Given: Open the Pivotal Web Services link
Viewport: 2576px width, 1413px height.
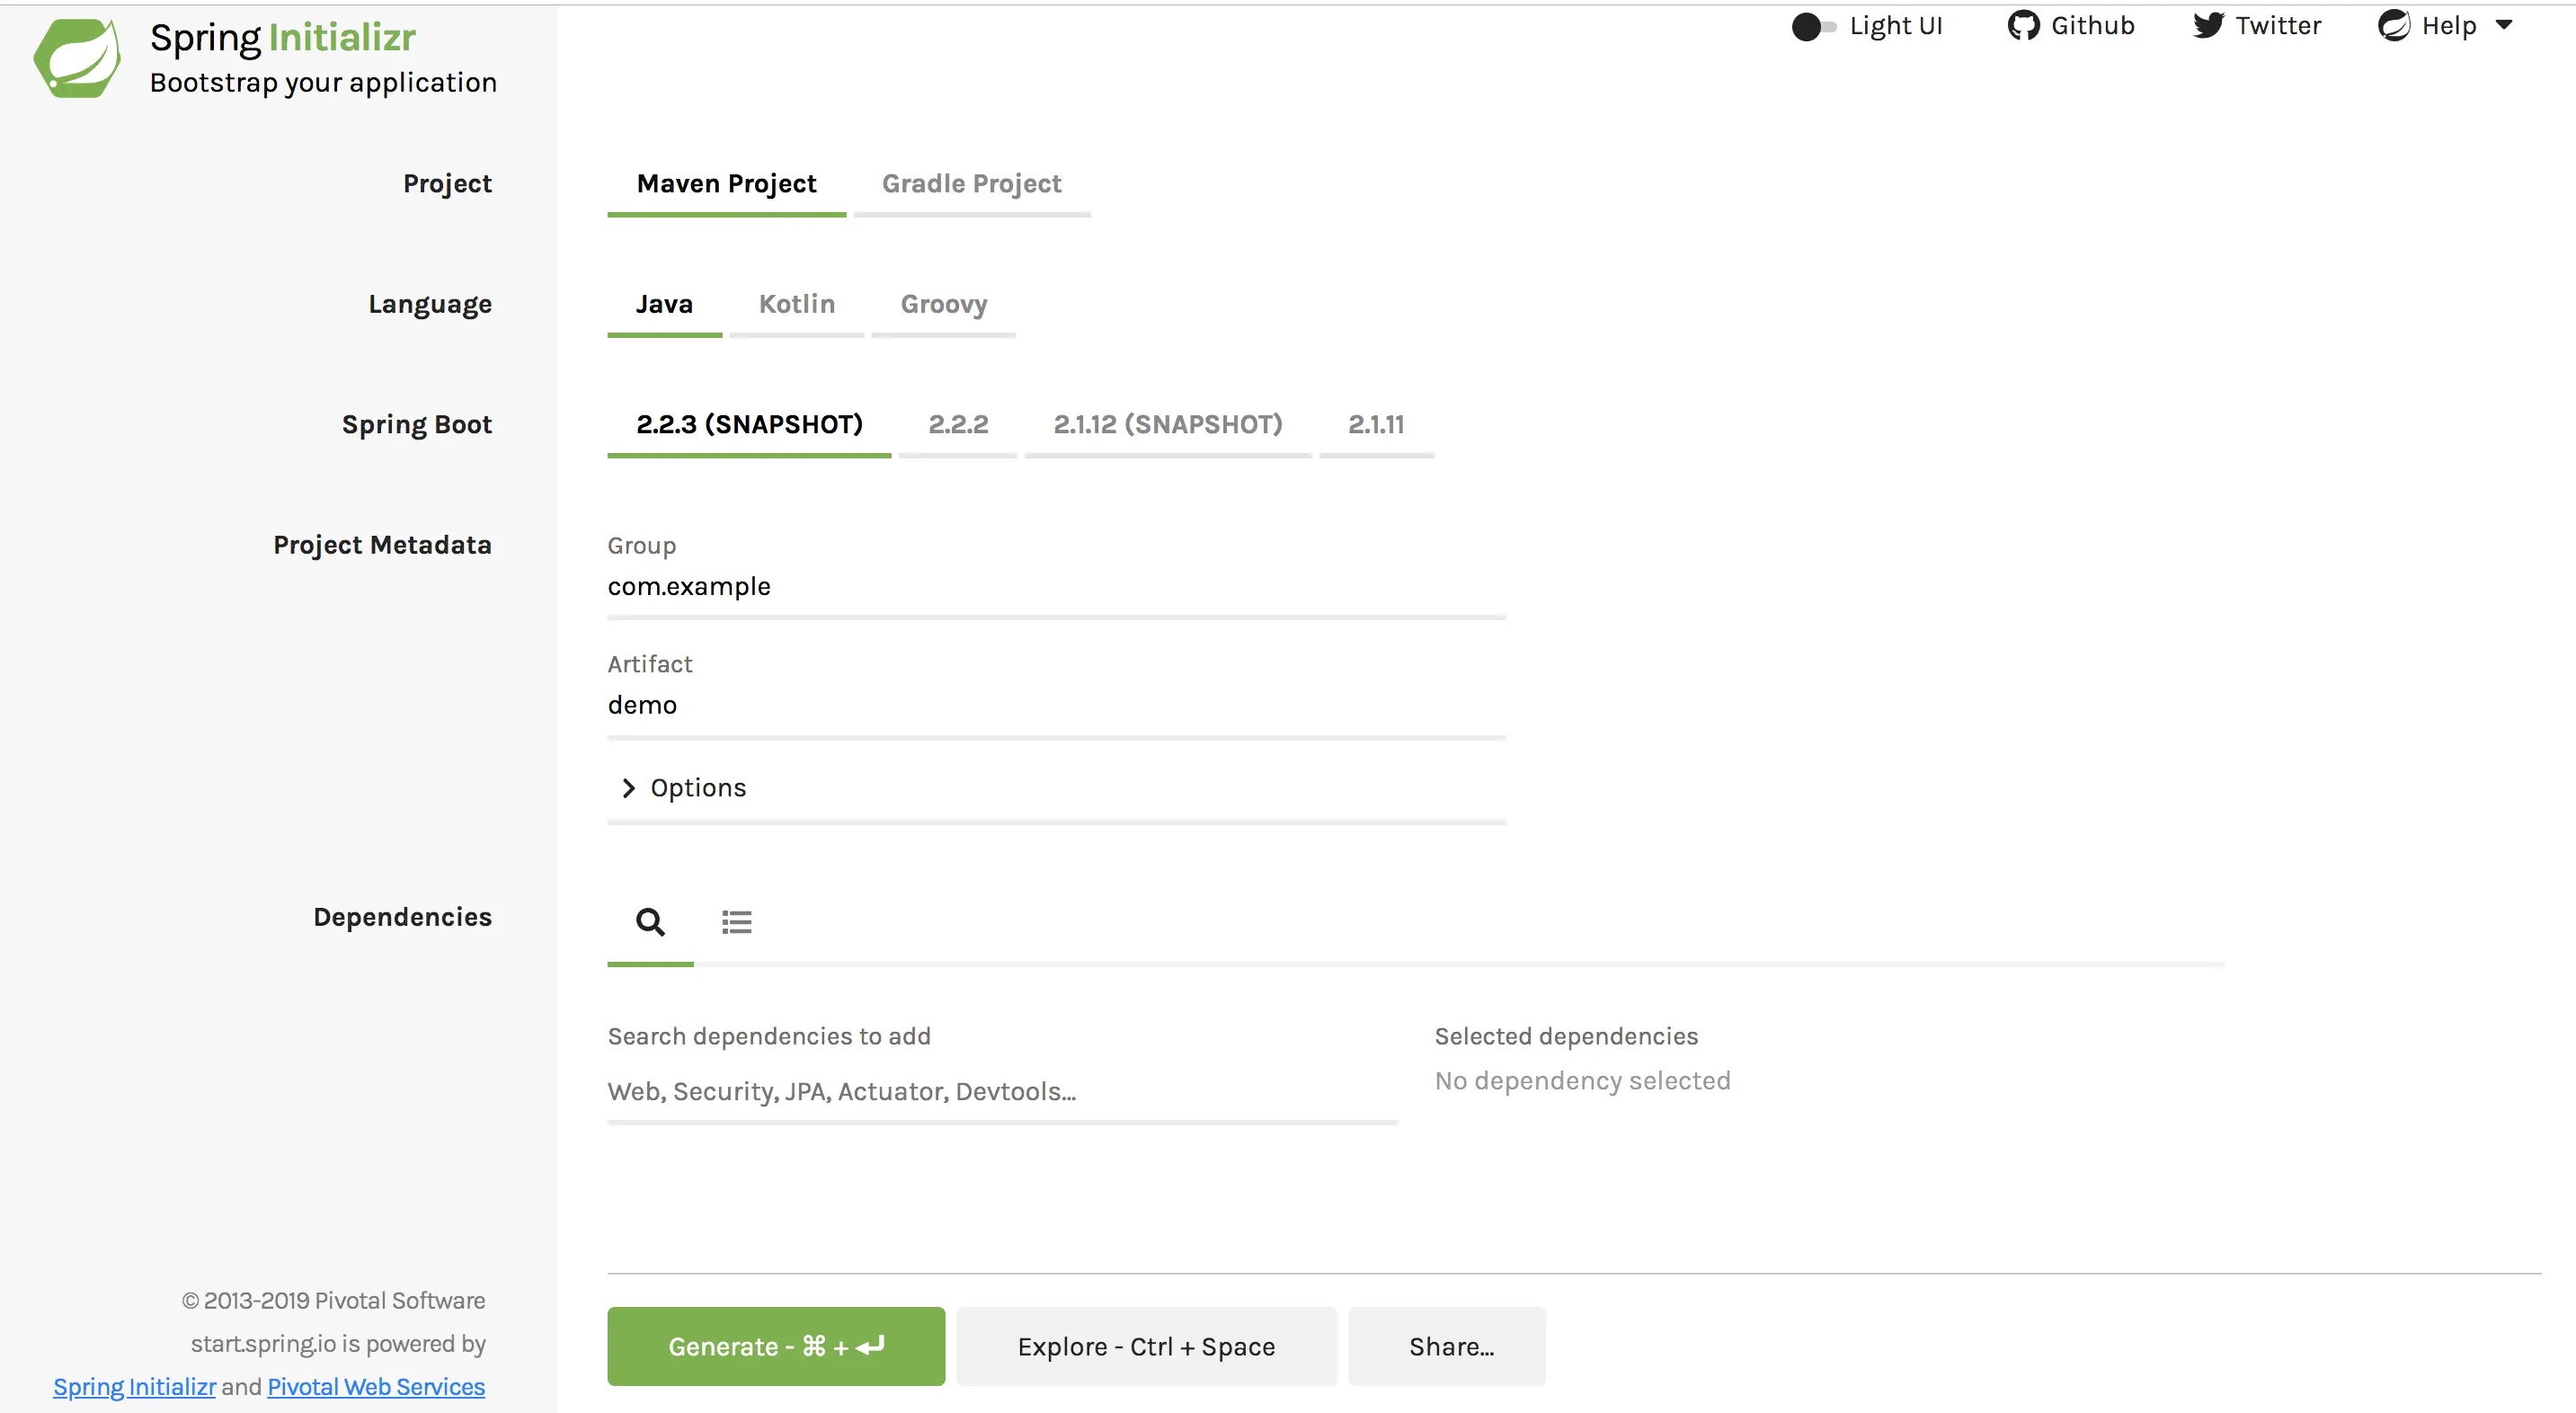Looking at the screenshot, I should 376,1387.
